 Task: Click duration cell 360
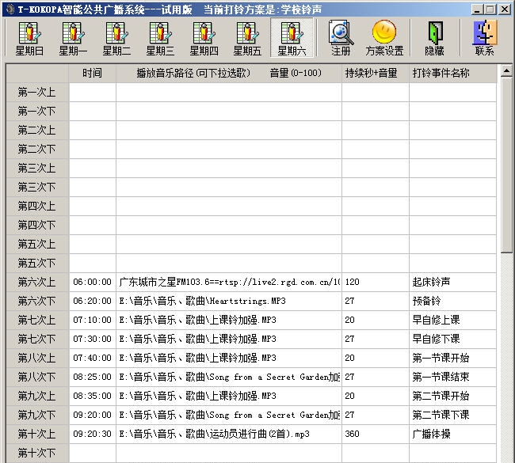pos(376,435)
